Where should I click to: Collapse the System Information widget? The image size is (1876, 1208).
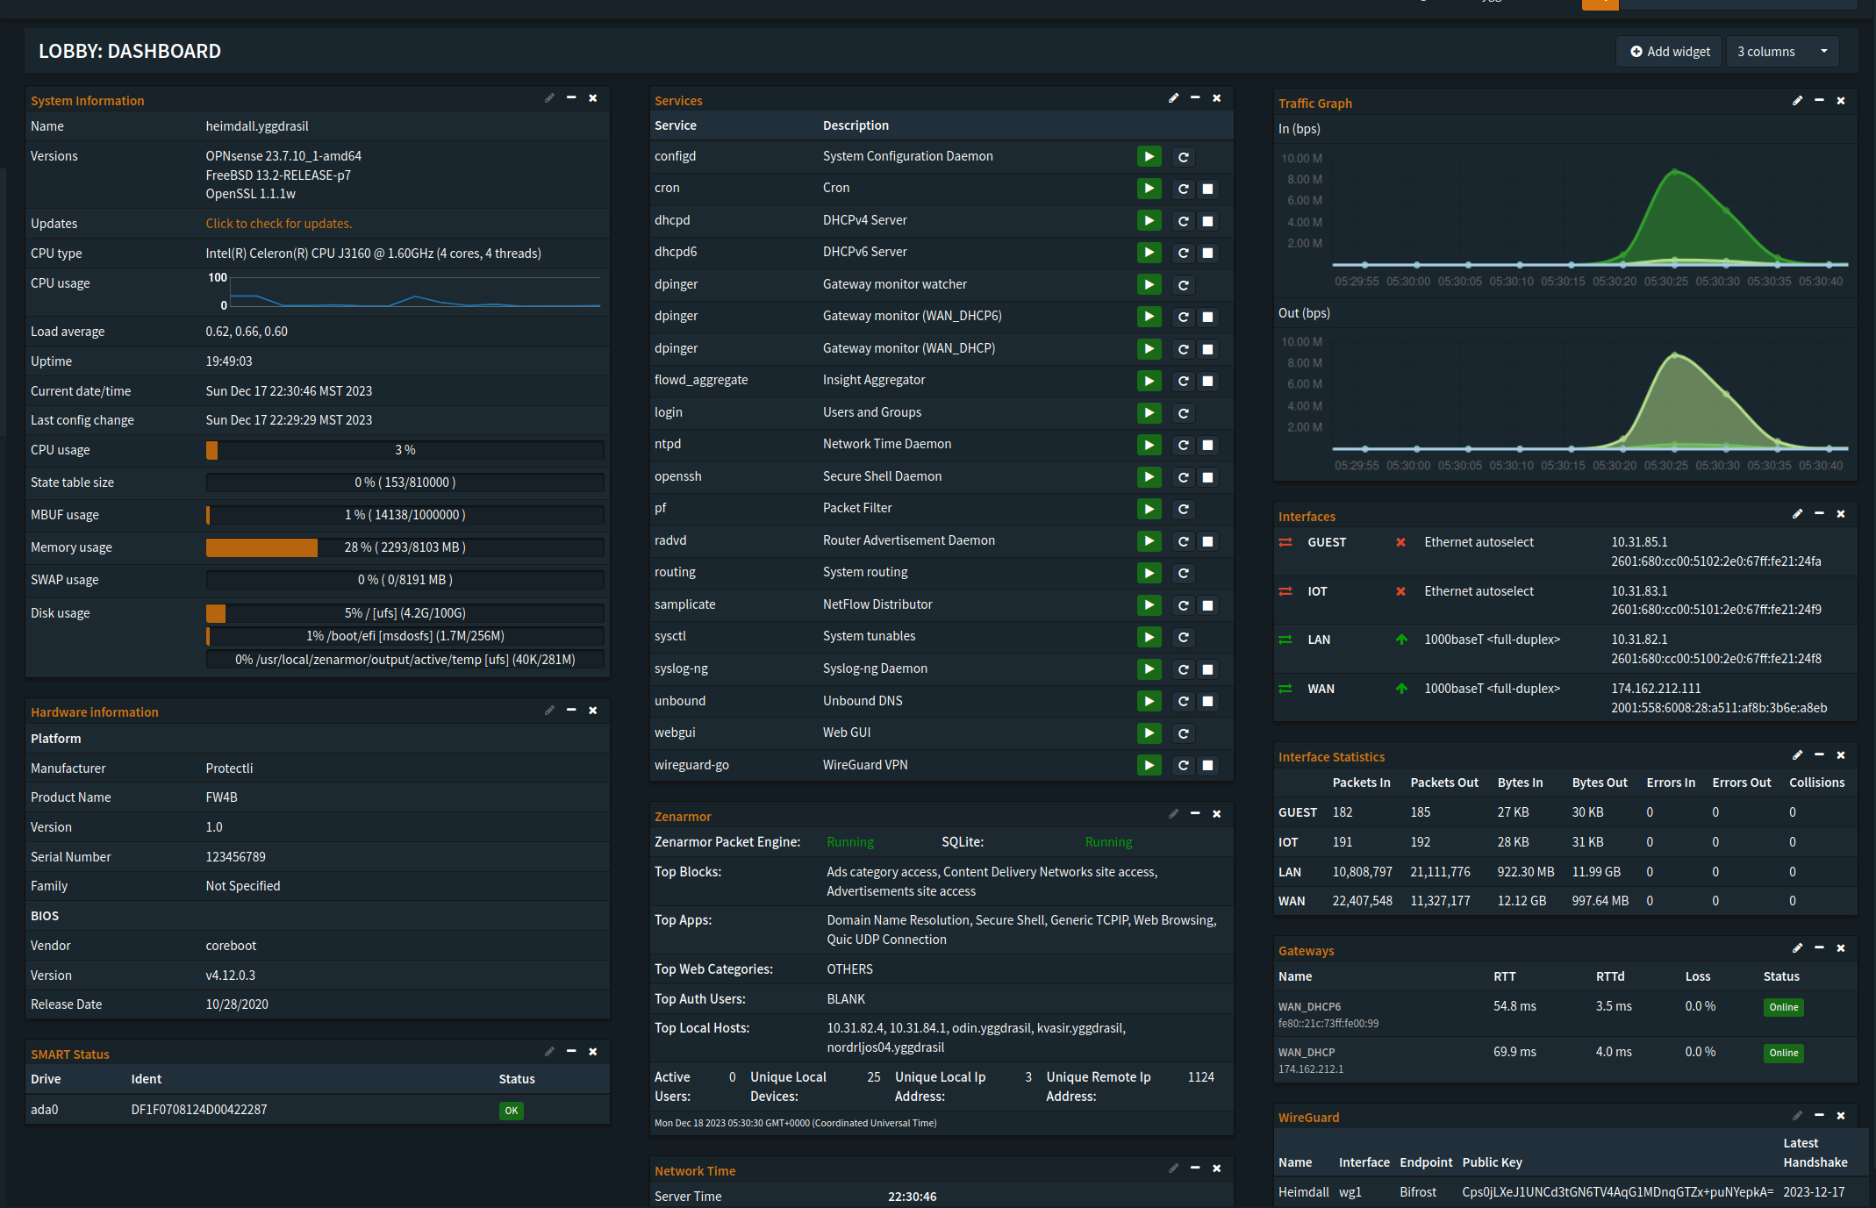point(571,98)
